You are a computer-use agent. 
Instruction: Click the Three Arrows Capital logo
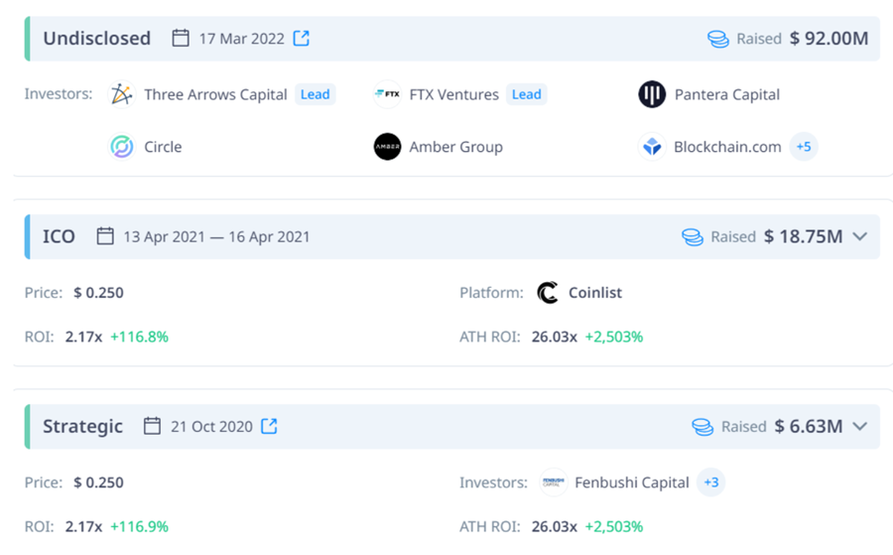click(121, 94)
